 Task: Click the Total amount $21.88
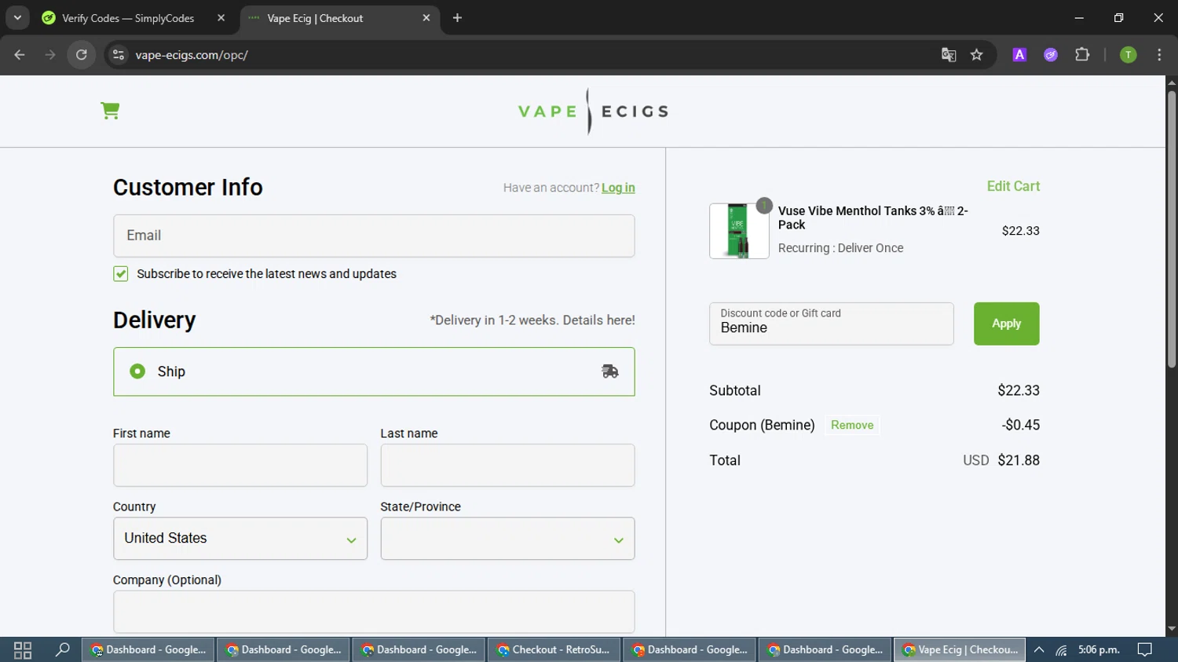[x=1019, y=460]
